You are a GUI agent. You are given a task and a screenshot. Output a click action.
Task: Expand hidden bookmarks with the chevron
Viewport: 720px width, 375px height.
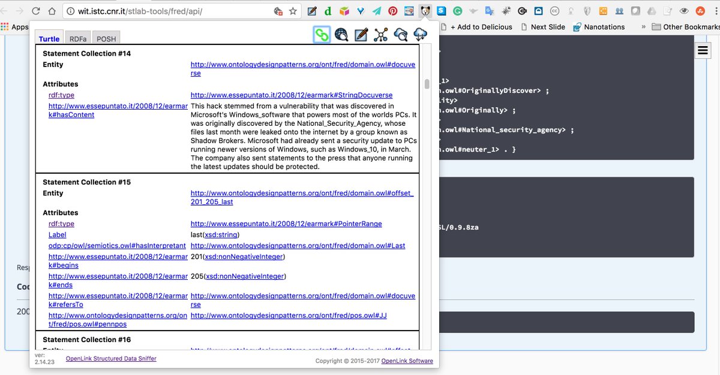click(644, 27)
